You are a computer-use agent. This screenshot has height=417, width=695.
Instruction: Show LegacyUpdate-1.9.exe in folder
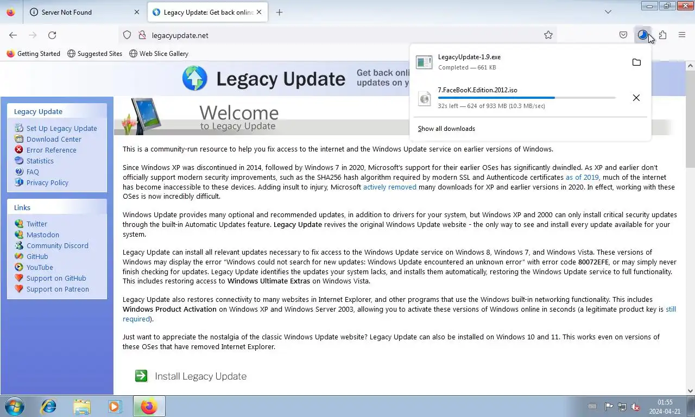[x=636, y=62]
